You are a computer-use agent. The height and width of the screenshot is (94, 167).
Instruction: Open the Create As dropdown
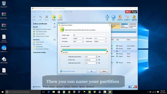83,38
